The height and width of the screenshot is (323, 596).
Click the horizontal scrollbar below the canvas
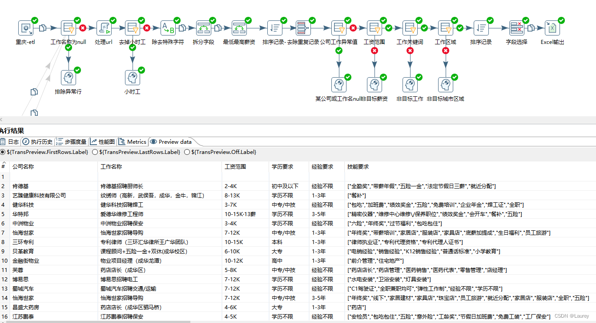pos(298,120)
